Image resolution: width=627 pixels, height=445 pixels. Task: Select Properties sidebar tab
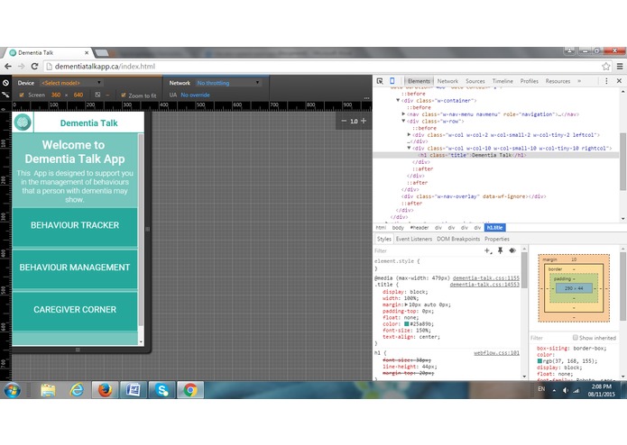497,239
